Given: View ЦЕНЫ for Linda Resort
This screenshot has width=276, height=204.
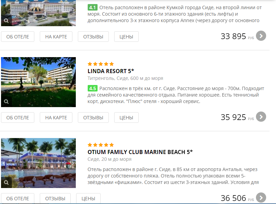Looking at the screenshot, I should [x=126, y=118].
